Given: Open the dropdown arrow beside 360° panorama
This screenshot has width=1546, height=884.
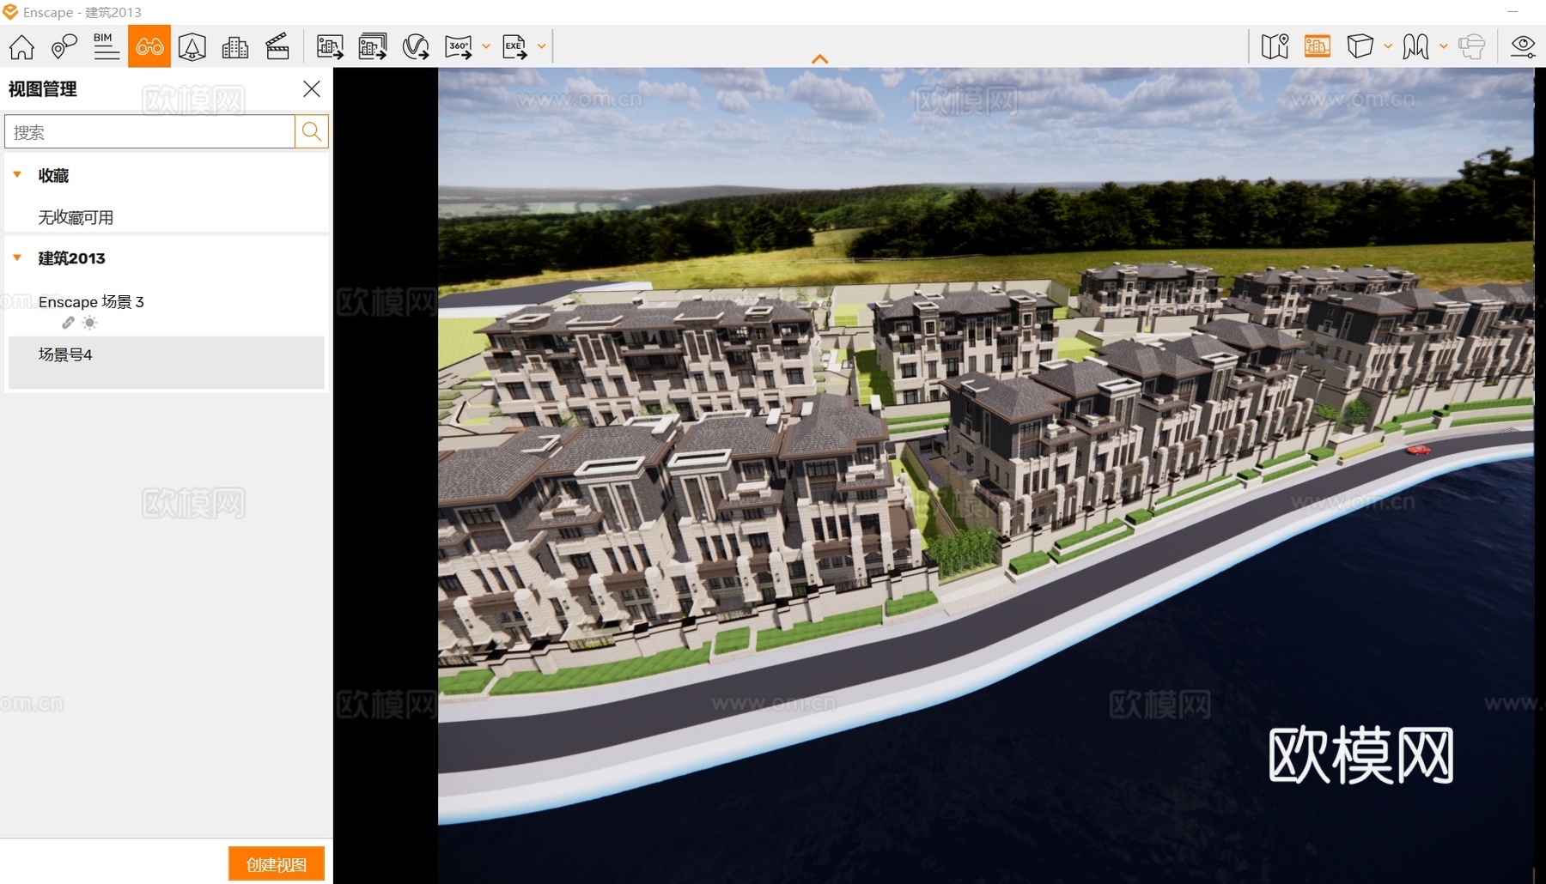Looking at the screenshot, I should coord(486,46).
